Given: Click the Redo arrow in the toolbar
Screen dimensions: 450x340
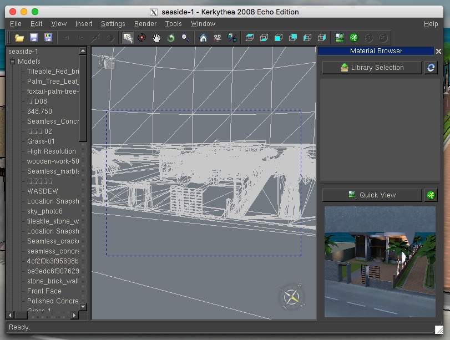Looking at the screenshot, I should [x=81, y=38].
